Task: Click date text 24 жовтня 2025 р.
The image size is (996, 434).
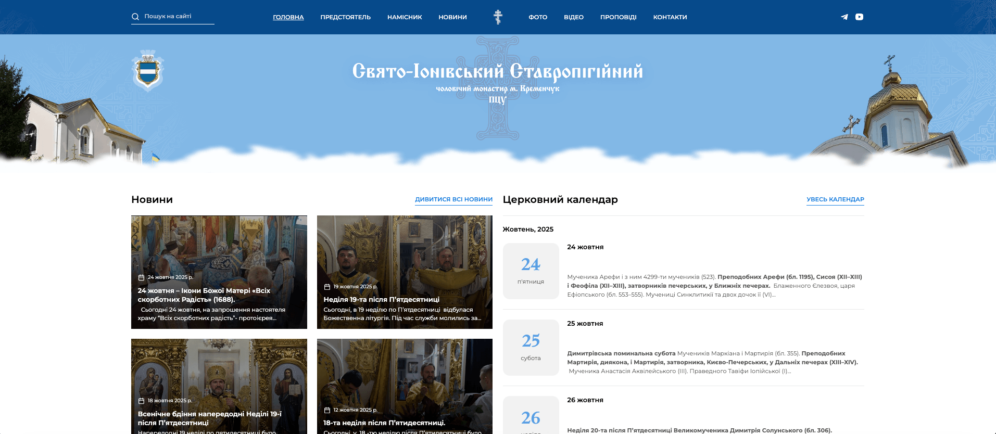Action: [x=170, y=277]
